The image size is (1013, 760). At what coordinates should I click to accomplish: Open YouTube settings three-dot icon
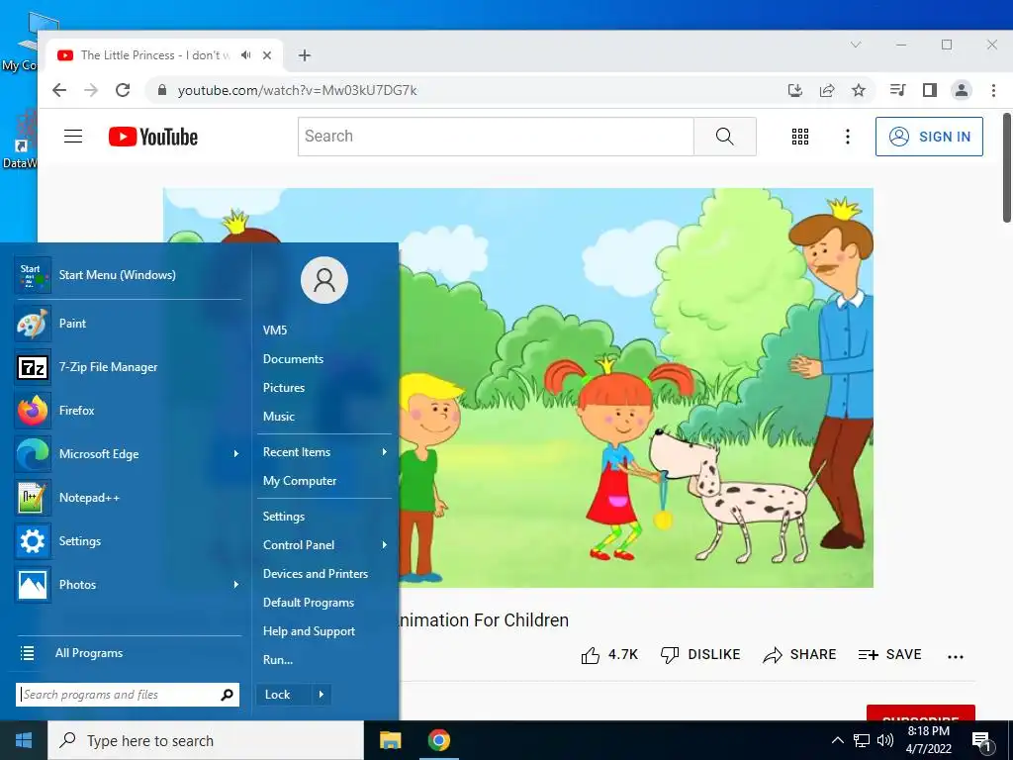[x=848, y=137]
